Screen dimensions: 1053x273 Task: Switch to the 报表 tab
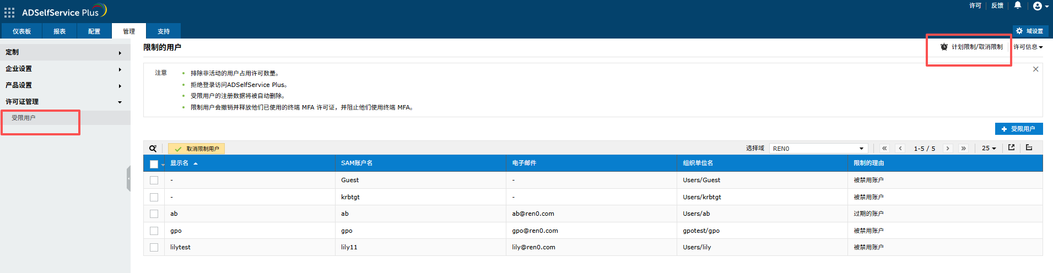coord(60,31)
